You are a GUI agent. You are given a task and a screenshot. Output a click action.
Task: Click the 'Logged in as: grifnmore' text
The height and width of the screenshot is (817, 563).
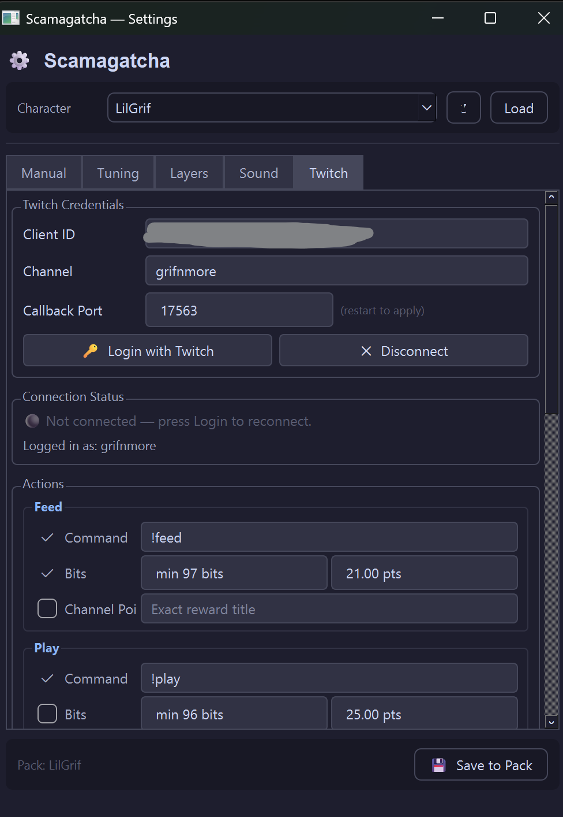coord(89,445)
